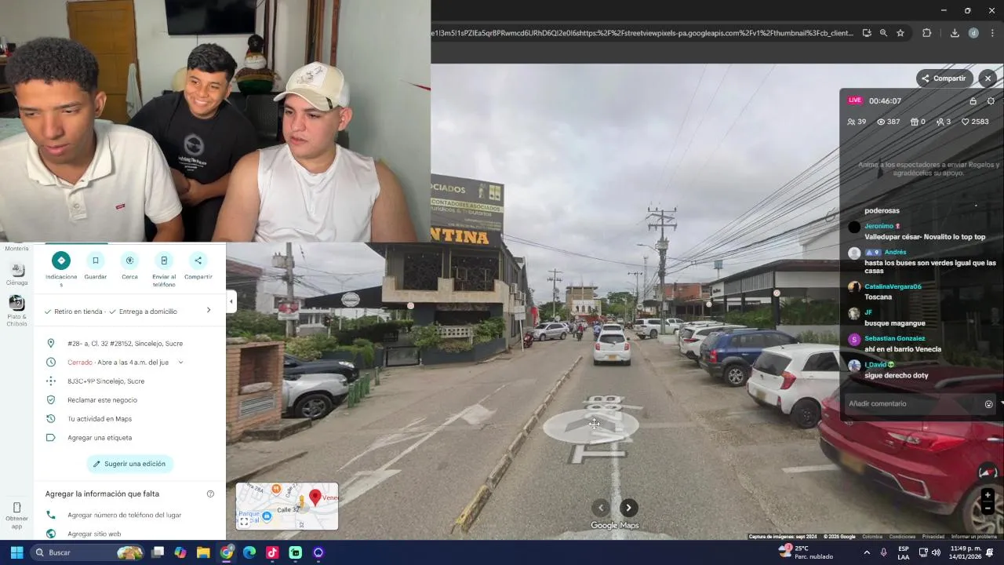Image resolution: width=1004 pixels, height=565 pixels.
Task: Click the zoom magnifier in address bar
Action: tap(883, 33)
